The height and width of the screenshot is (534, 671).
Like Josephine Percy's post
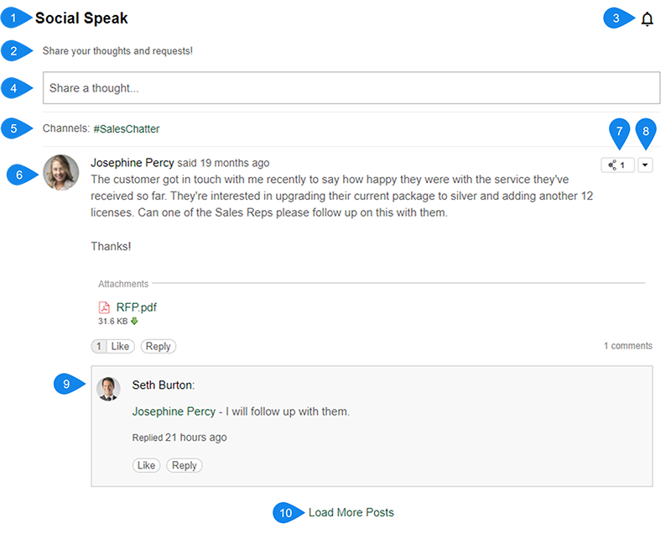(x=121, y=346)
